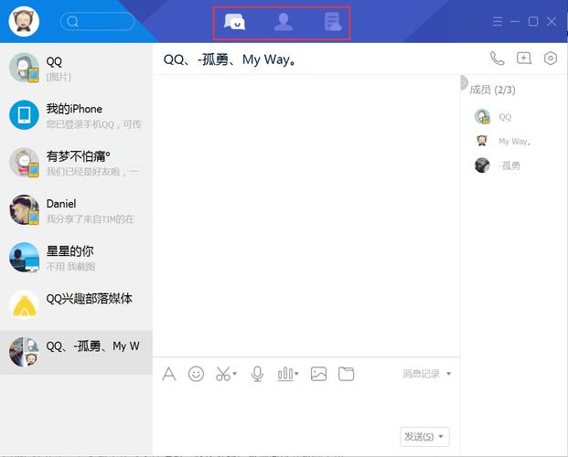Click Daniel's avatar in conversation list
568x457 pixels.
24,210
